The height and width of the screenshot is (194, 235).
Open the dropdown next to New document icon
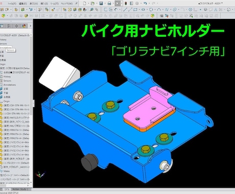pyautogui.click(x=88, y=3)
